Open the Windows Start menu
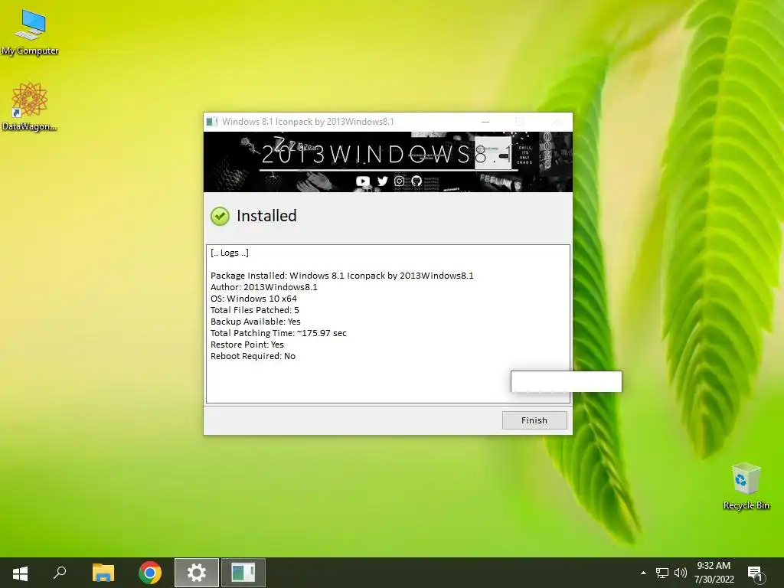Image resolution: width=784 pixels, height=588 pixels. 20,573
